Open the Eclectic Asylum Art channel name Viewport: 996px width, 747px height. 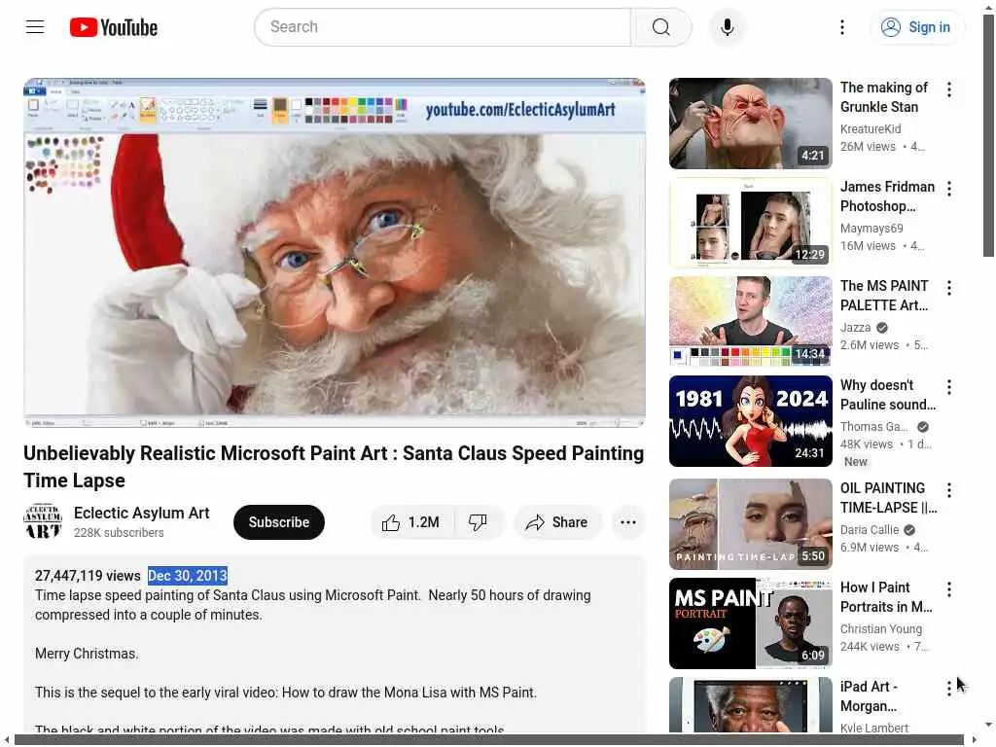(x=141, y=513)
